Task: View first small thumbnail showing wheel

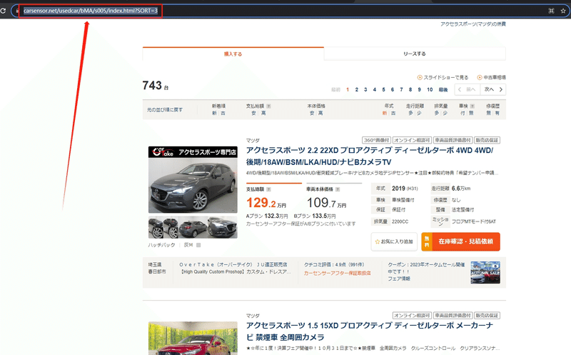Action: click(x=156, y=227)
